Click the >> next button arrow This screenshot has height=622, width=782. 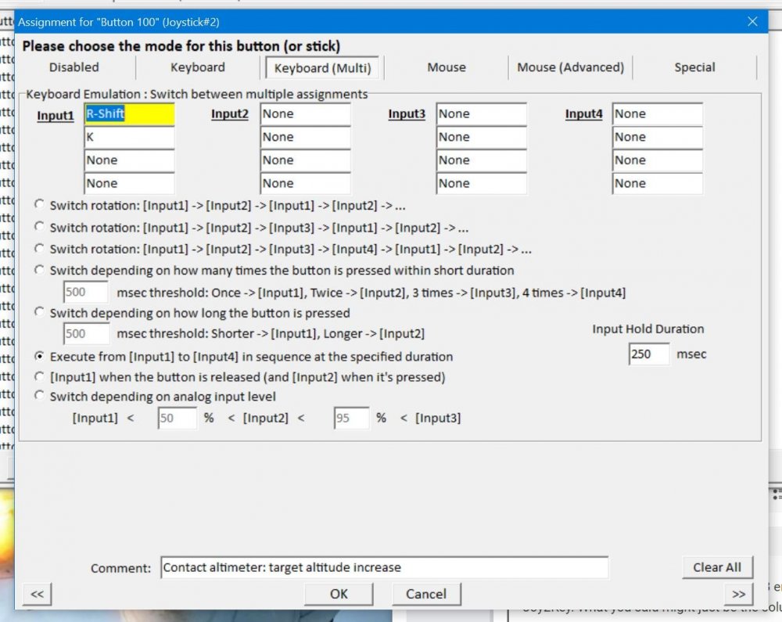point(738,594)
